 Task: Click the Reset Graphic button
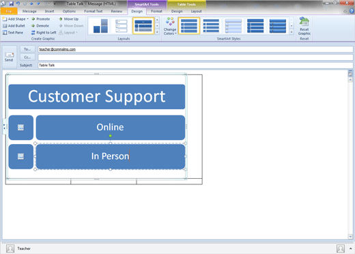[x=304, y=26]
